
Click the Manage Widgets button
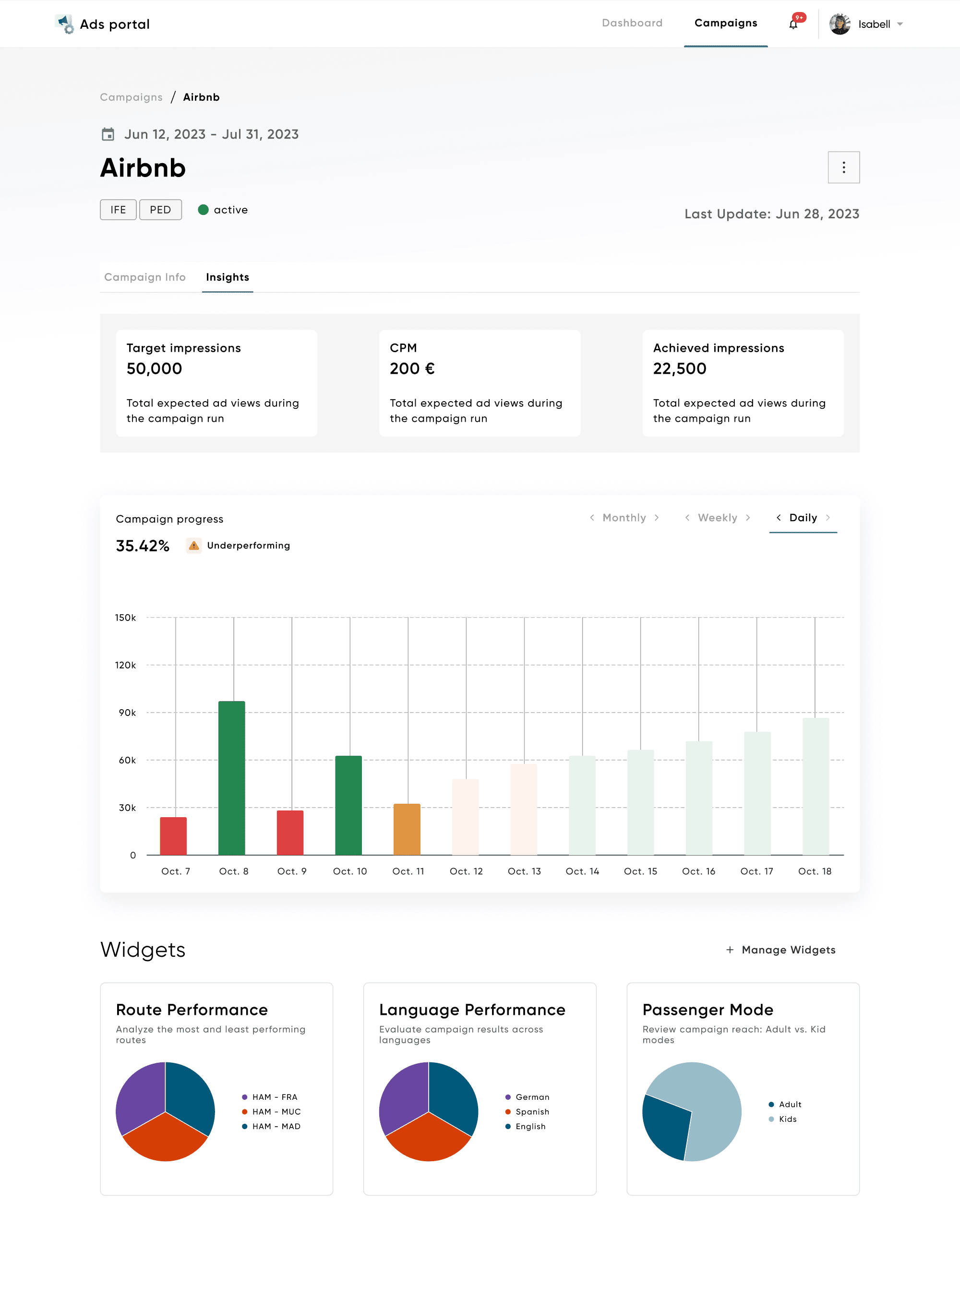point(788,950)
